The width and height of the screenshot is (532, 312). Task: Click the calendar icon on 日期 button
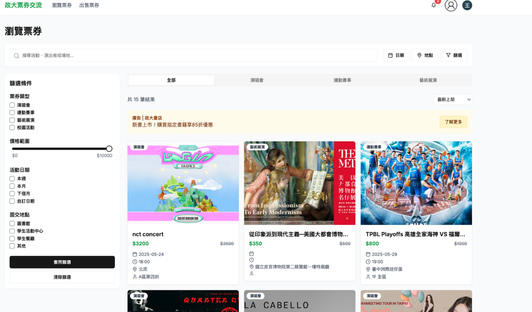390,55
